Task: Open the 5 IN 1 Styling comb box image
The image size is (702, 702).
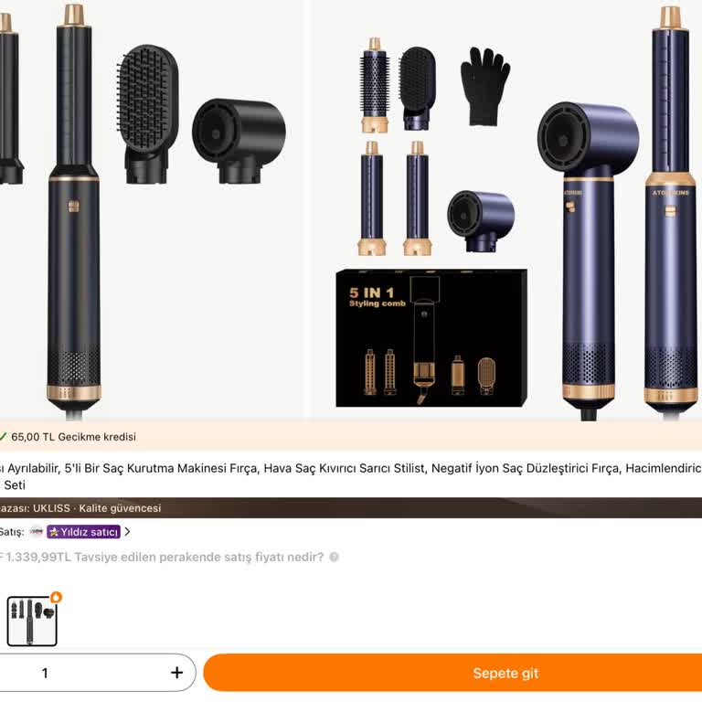Action: [431, 338]
